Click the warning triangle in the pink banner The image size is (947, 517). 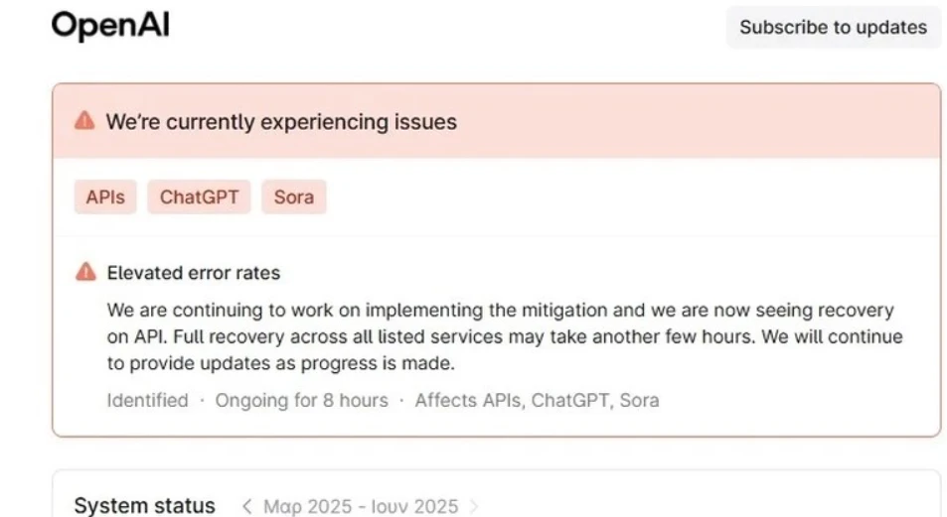click(85, 121)
